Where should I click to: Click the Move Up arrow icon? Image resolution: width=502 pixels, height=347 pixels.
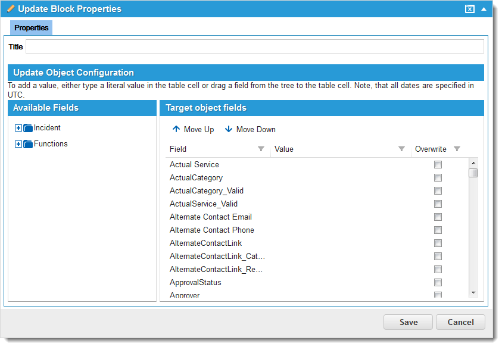point(176,129)
